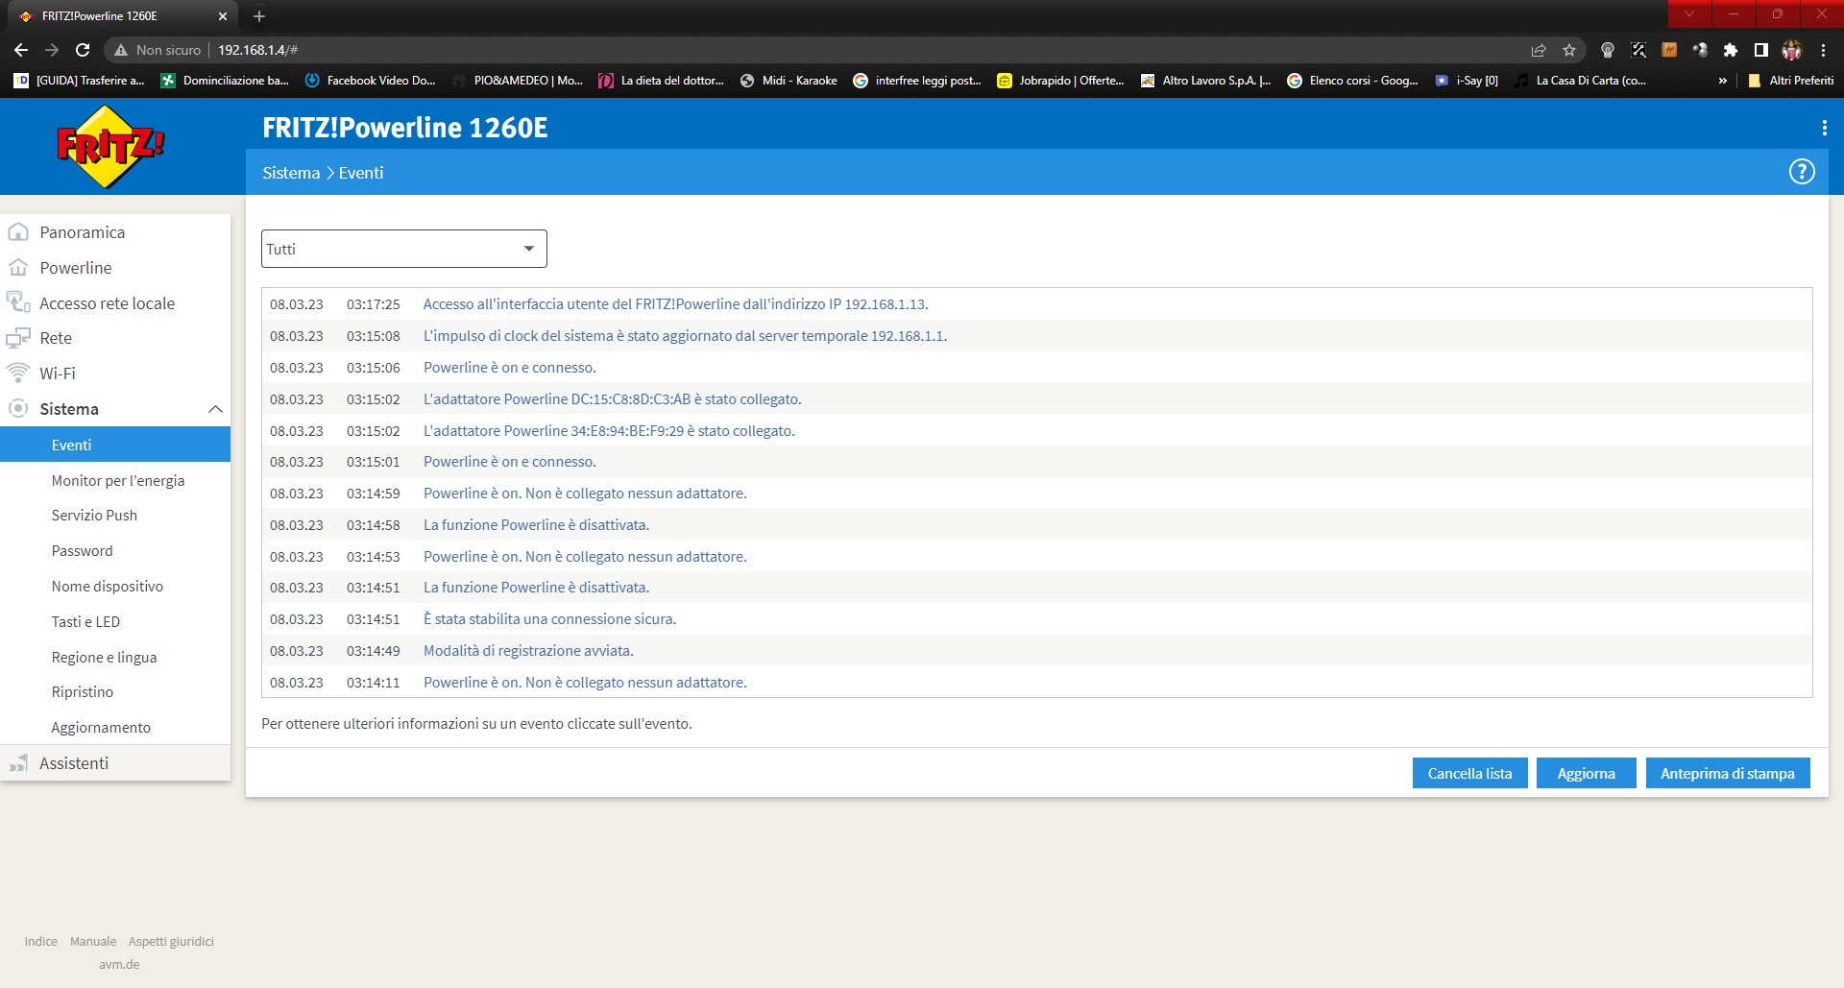Open the adapter DC:15:C8:8D:C3:AB connected event

point(612,399)
